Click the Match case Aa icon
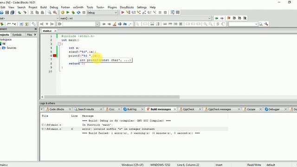 (125, 24)
